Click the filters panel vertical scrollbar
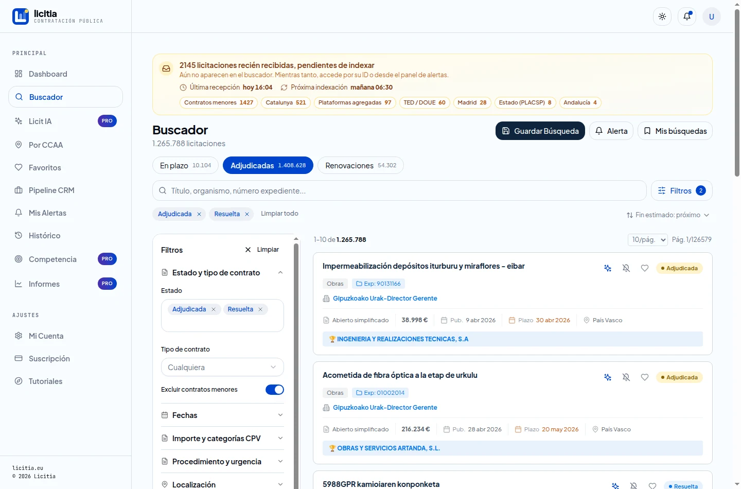 [x=296, y=365]
